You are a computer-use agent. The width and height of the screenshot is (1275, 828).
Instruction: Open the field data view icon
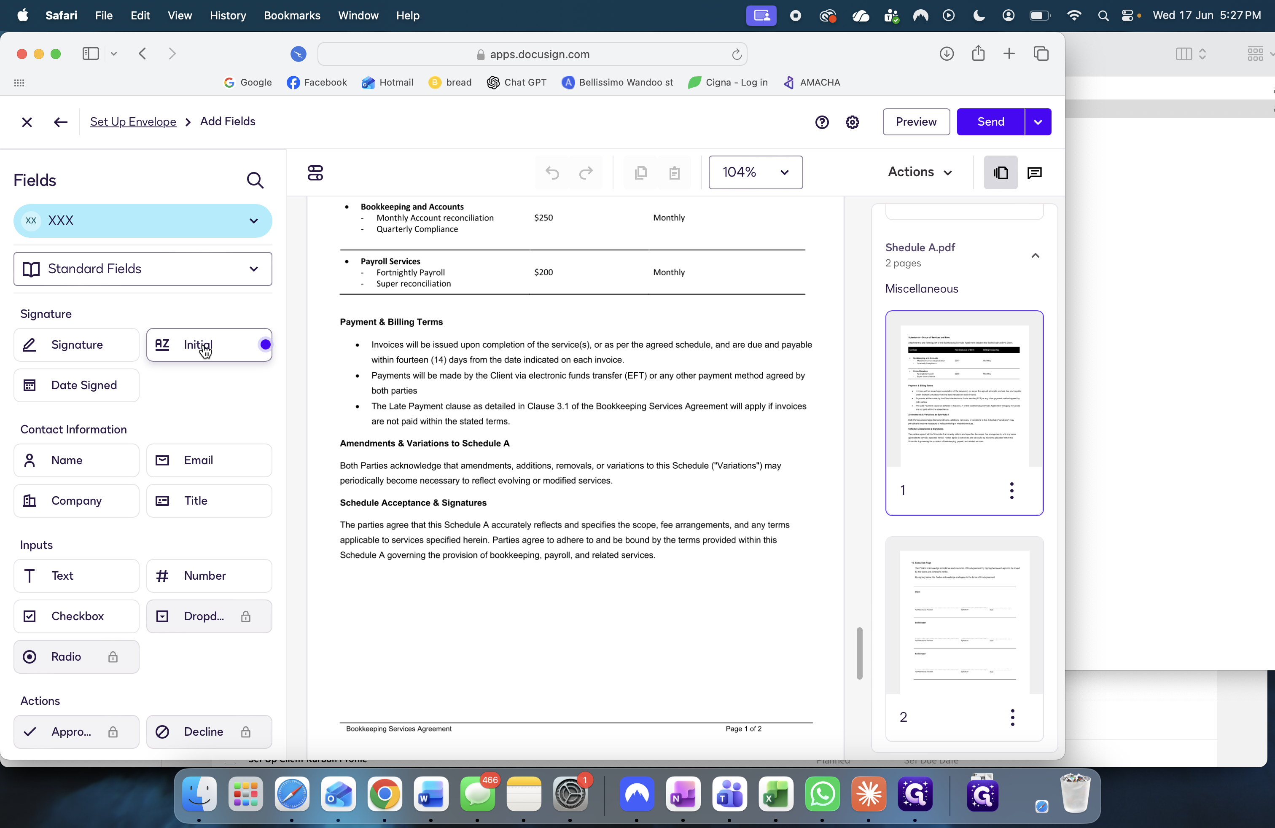click(x=315, y=172)
